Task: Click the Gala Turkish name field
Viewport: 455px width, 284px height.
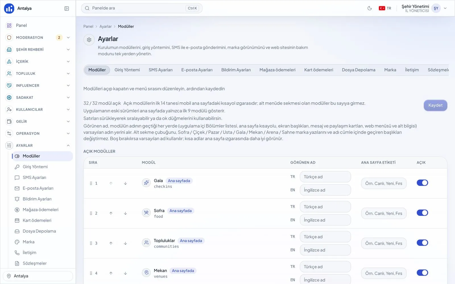Action: coord(325,177)
